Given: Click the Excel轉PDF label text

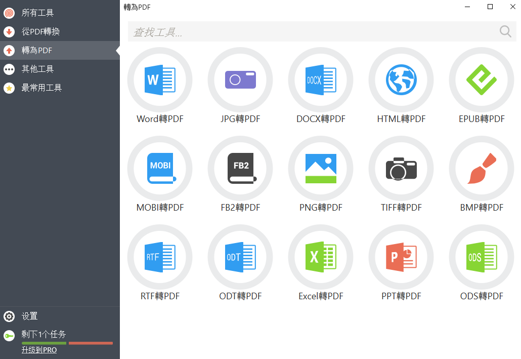Looking at the screenshot, I should [x=321, y=296].
